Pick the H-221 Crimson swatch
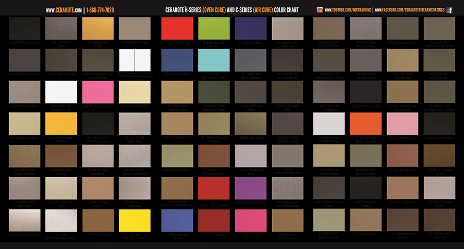Image resolution: width=464 pixels, height=249 pixels. coord(214,221)
